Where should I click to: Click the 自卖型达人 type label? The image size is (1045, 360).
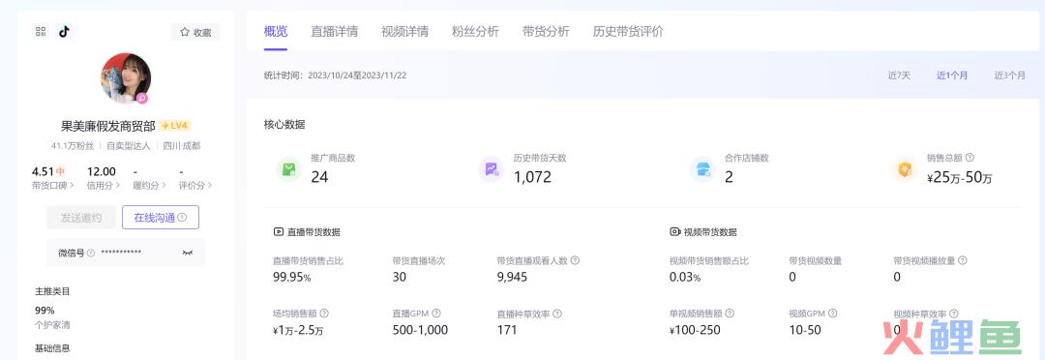click(129, 145)
